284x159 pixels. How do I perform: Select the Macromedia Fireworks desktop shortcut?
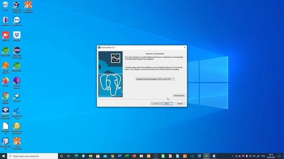[x=17, y=129]
